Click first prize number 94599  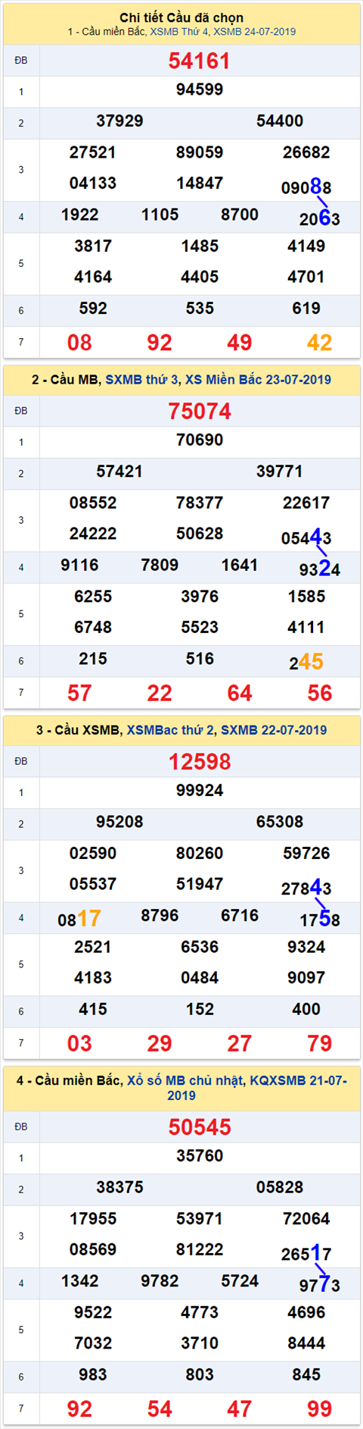tap(200, 89)
